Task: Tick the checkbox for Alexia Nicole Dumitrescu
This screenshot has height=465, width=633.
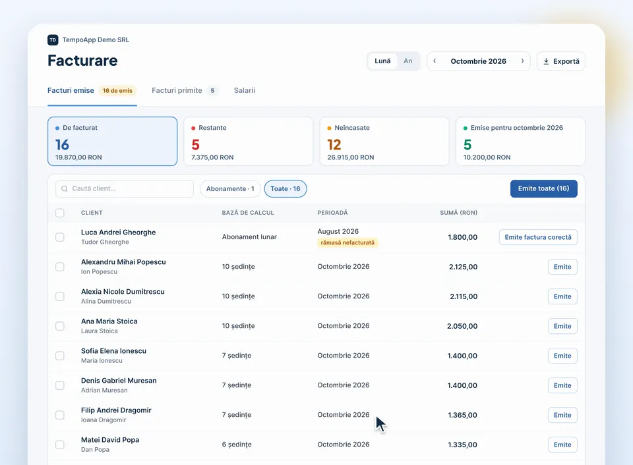Action: point(60,296)
